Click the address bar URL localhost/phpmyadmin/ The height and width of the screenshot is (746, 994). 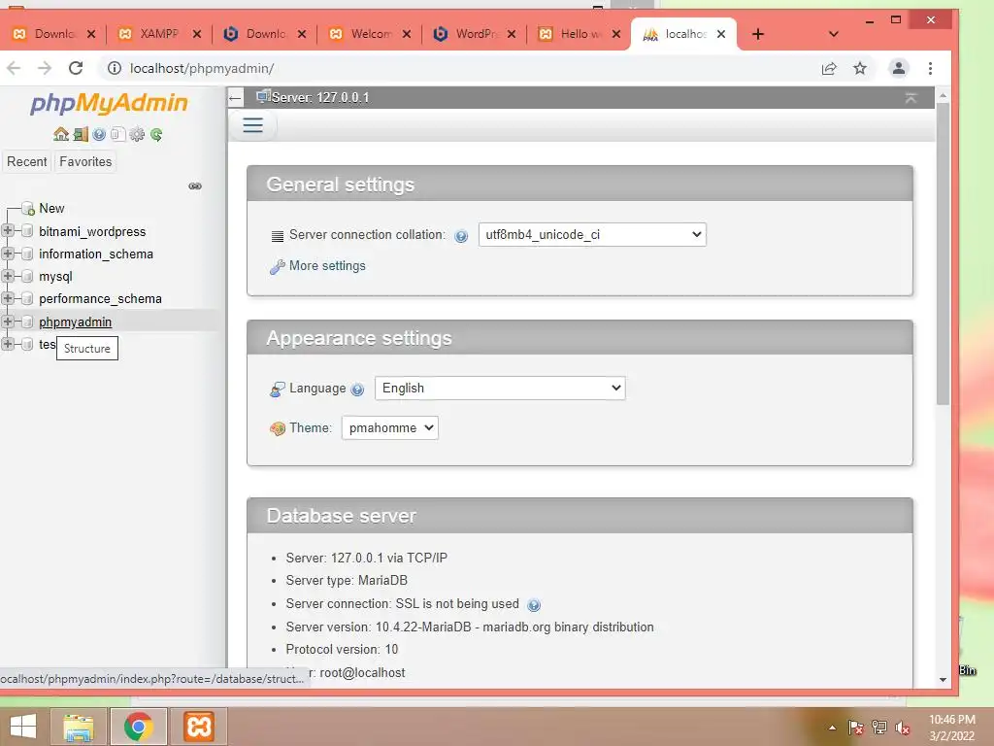(202, 68)
